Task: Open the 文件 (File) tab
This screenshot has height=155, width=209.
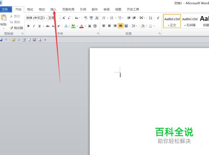Action: click(5, 9)
